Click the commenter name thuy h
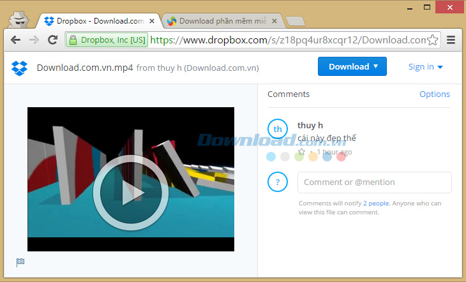 coord(310,126)
